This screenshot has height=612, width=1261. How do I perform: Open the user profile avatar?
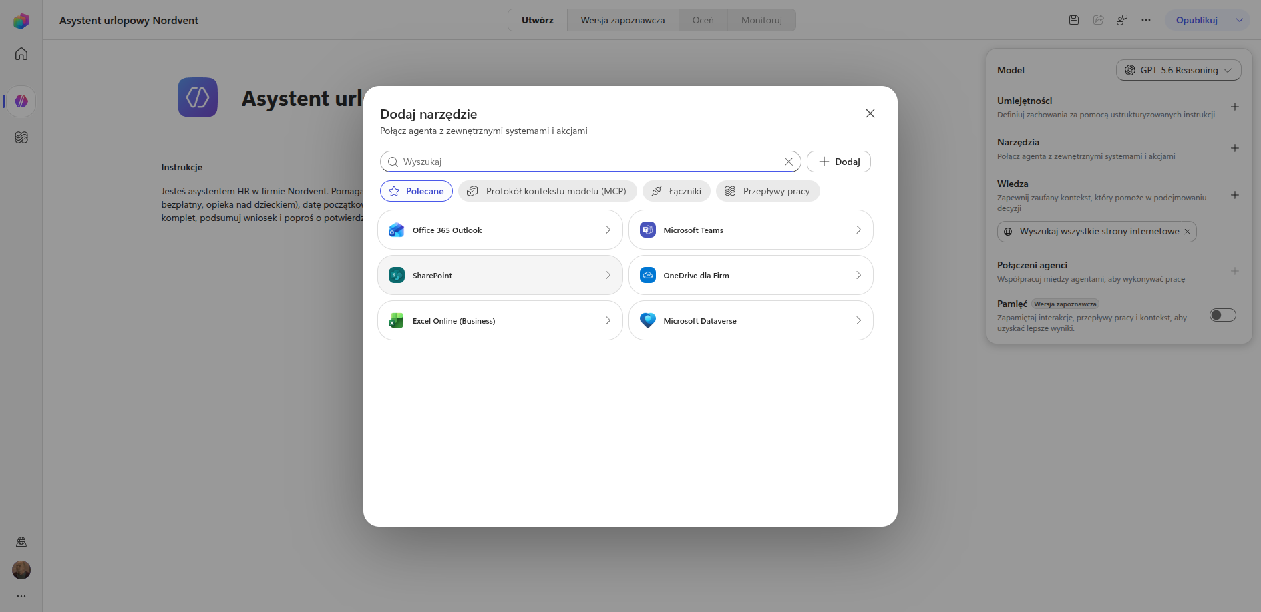21,570
